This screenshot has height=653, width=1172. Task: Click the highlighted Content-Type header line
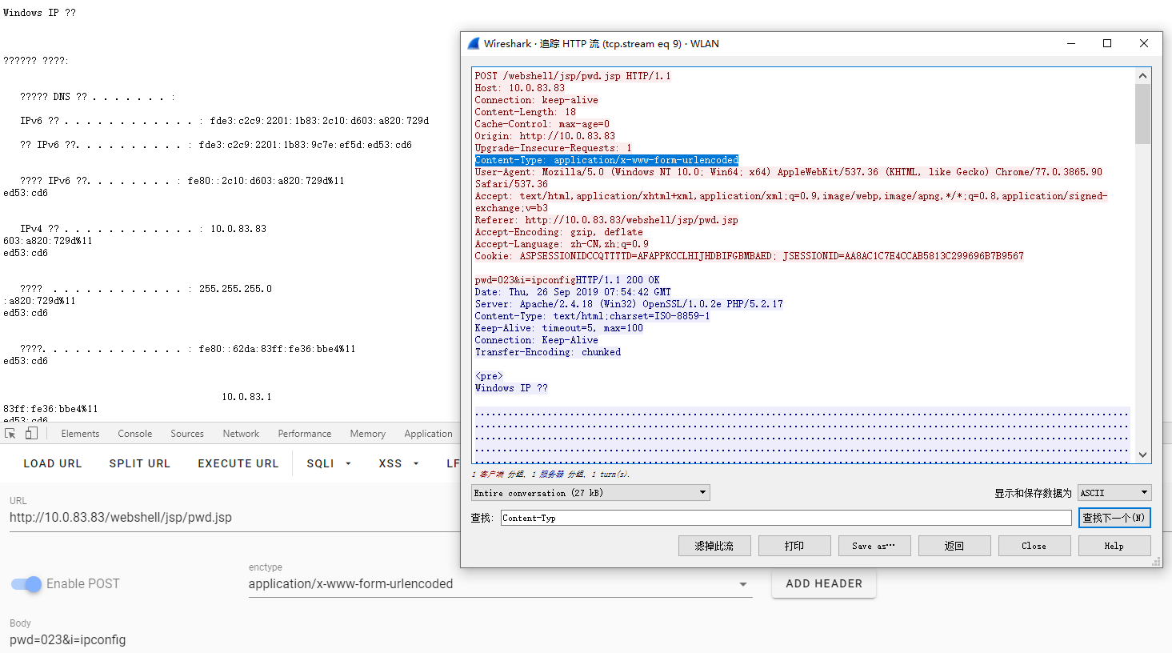click(606, 160)
